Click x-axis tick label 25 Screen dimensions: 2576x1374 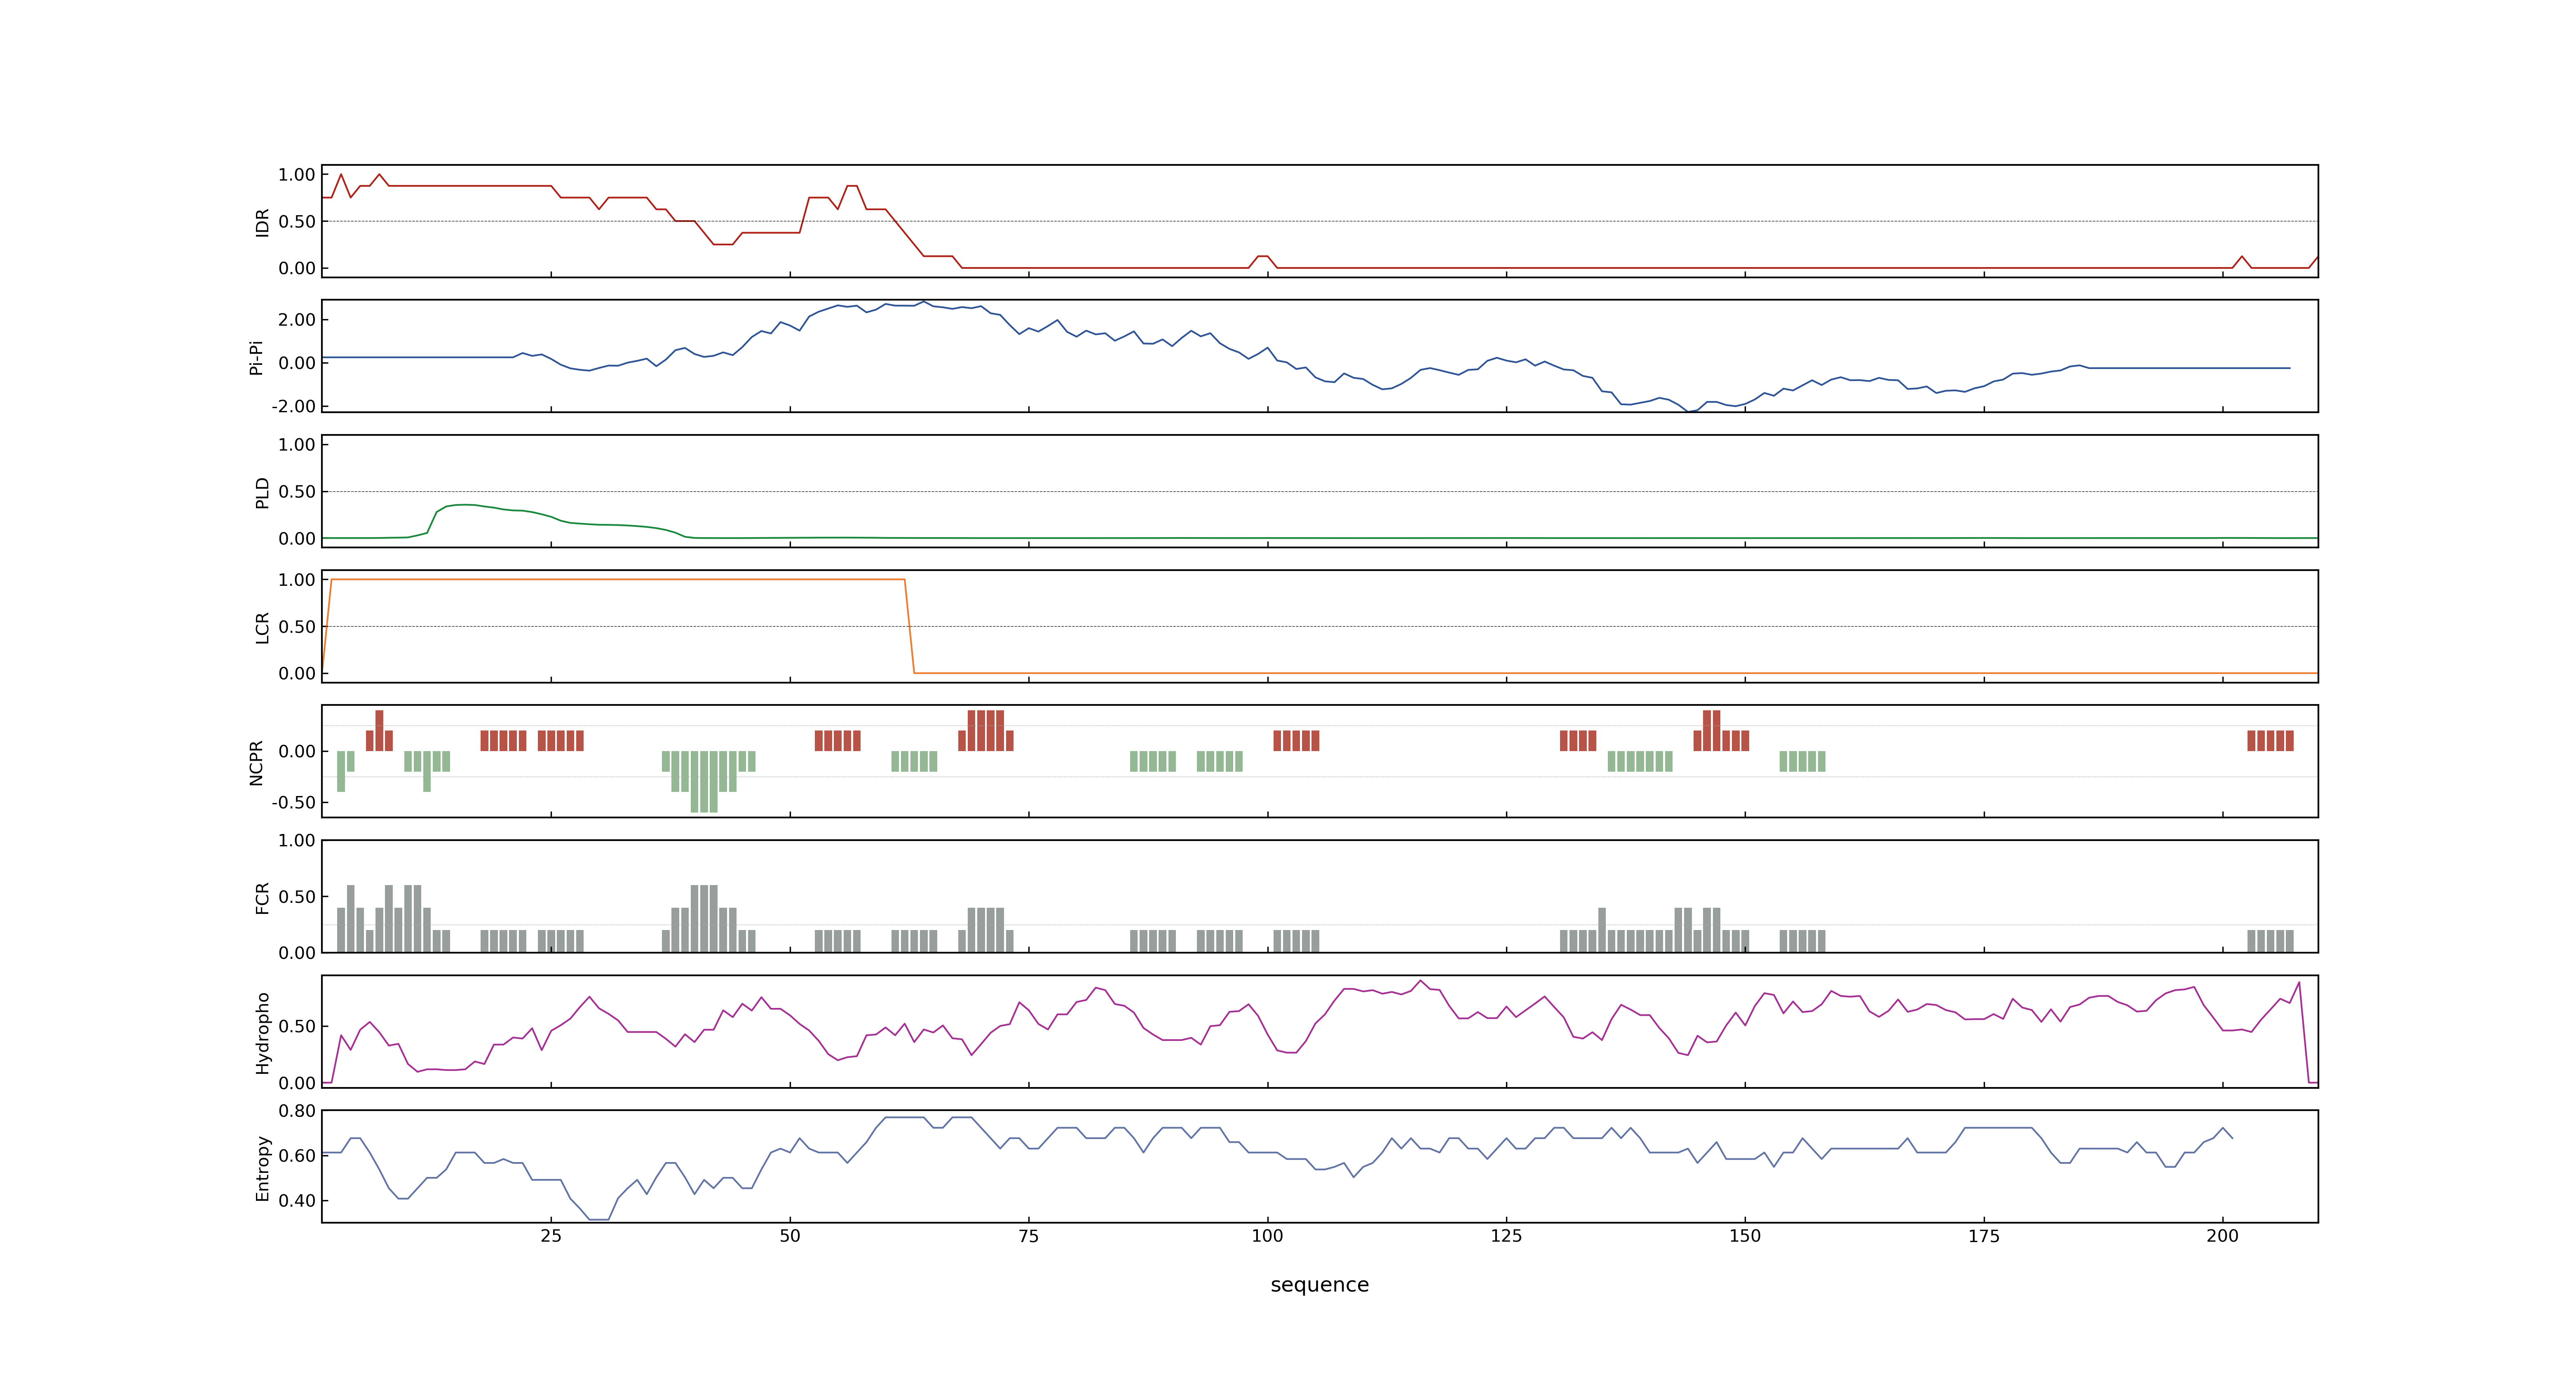tap(551, 1236)
